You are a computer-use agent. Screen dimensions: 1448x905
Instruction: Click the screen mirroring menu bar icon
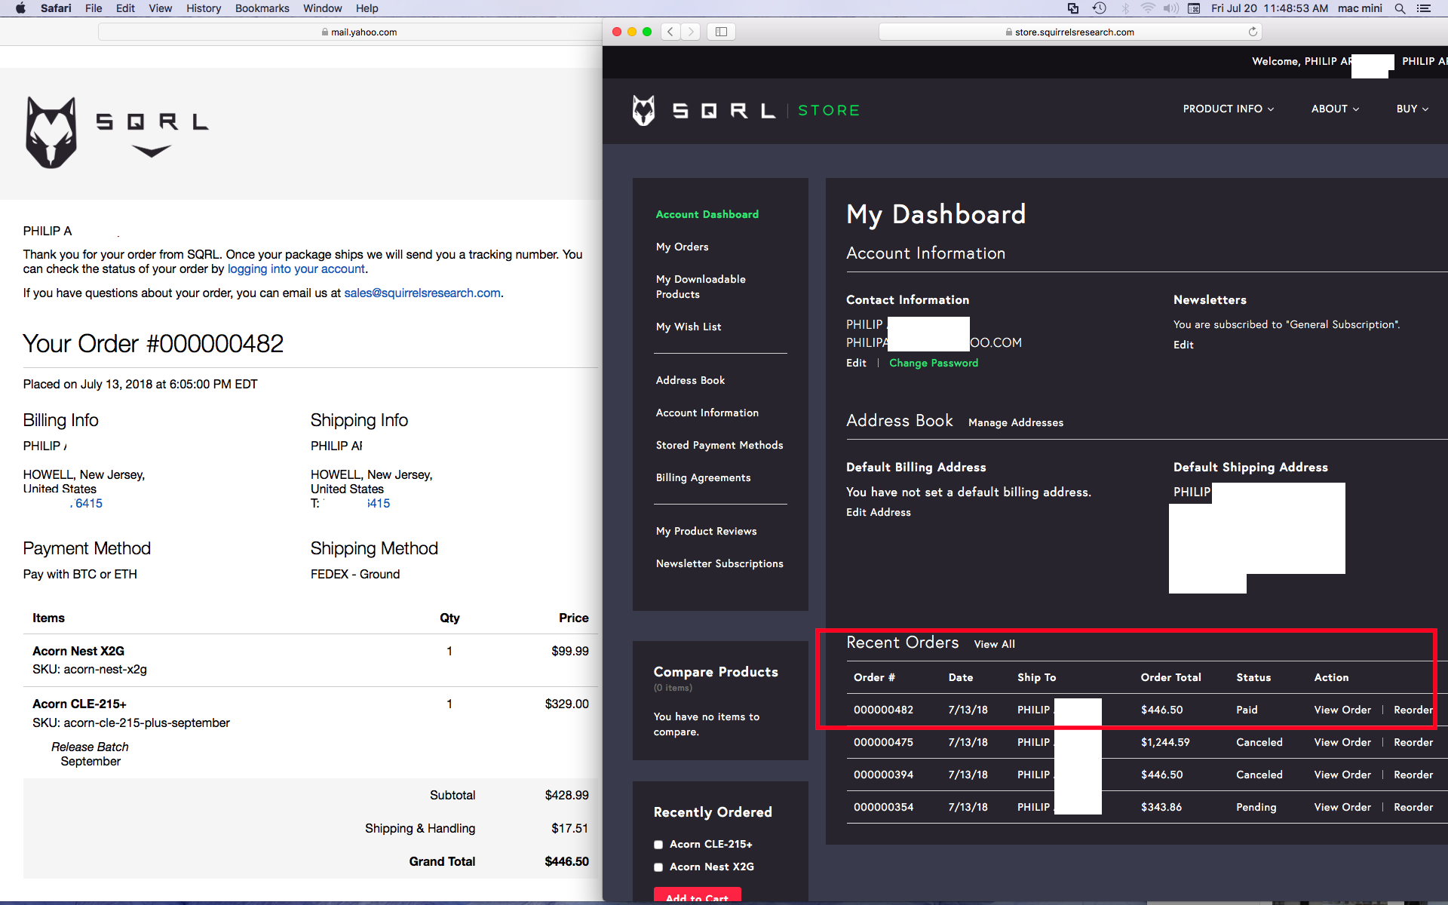coord(1073,8)
